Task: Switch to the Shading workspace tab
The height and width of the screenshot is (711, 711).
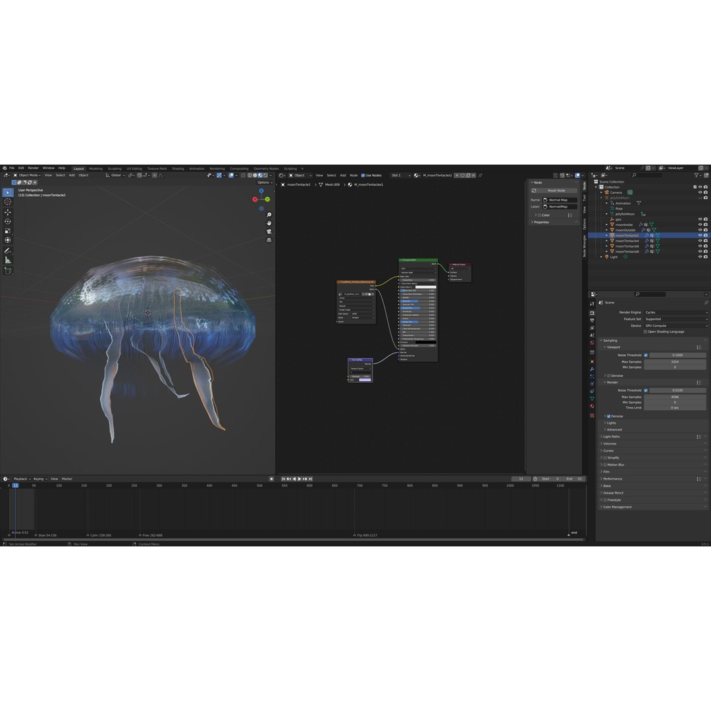Action: click(x=178, y=169)
